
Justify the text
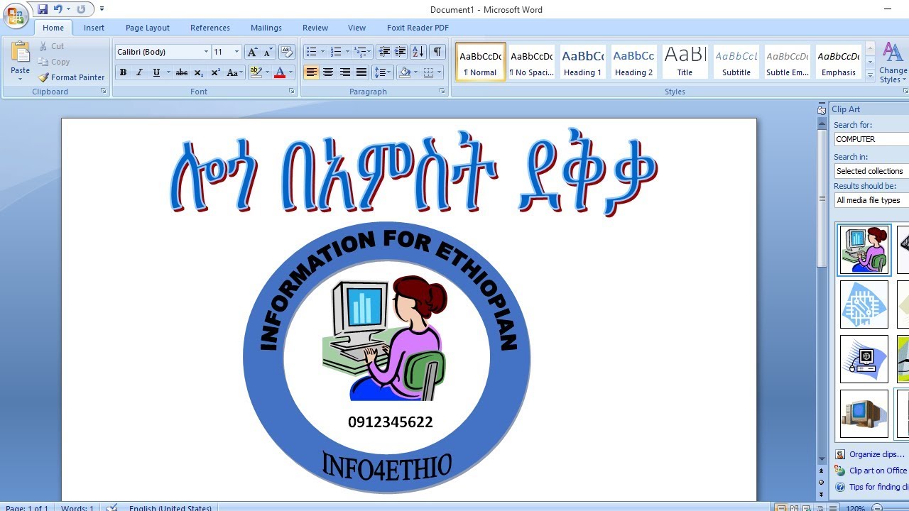point(361,72)
